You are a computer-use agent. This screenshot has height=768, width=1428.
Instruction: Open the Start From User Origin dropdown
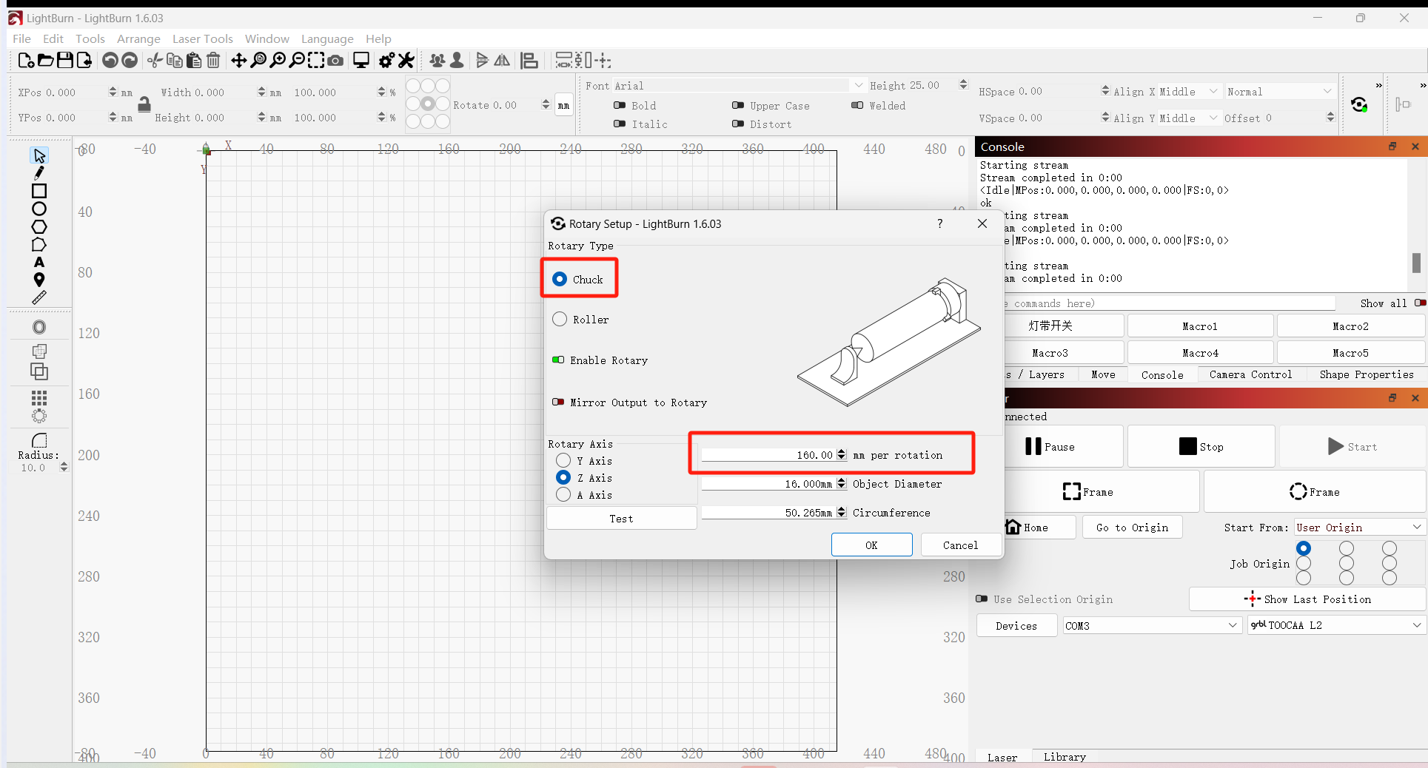1359,528
